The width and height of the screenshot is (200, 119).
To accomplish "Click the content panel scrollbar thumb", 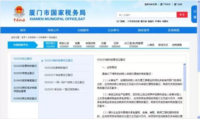I will point(184,78).
